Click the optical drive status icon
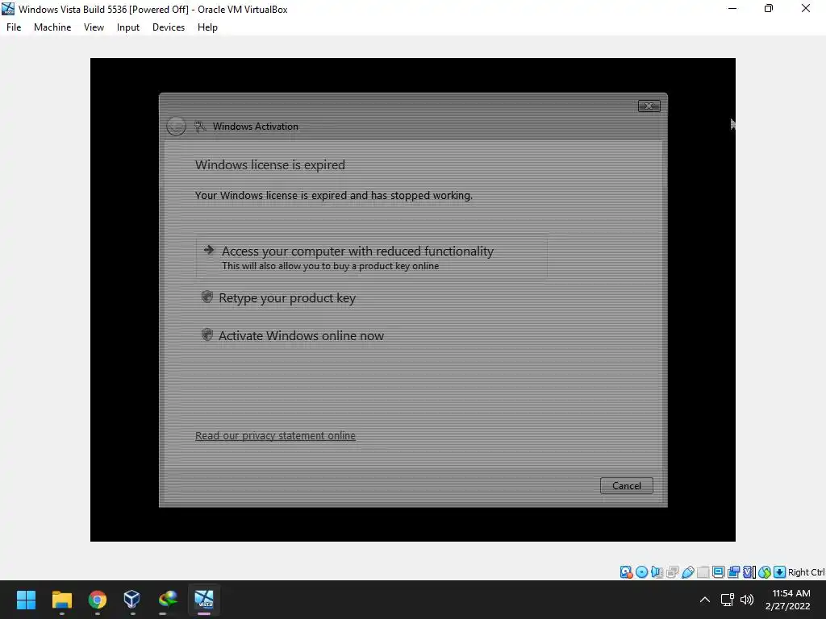This screenshot has height=619, width=826. click(641, 572)
